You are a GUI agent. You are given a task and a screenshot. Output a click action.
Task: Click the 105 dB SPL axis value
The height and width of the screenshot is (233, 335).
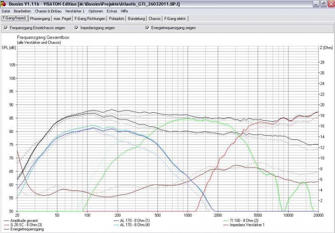pos(13,65)
